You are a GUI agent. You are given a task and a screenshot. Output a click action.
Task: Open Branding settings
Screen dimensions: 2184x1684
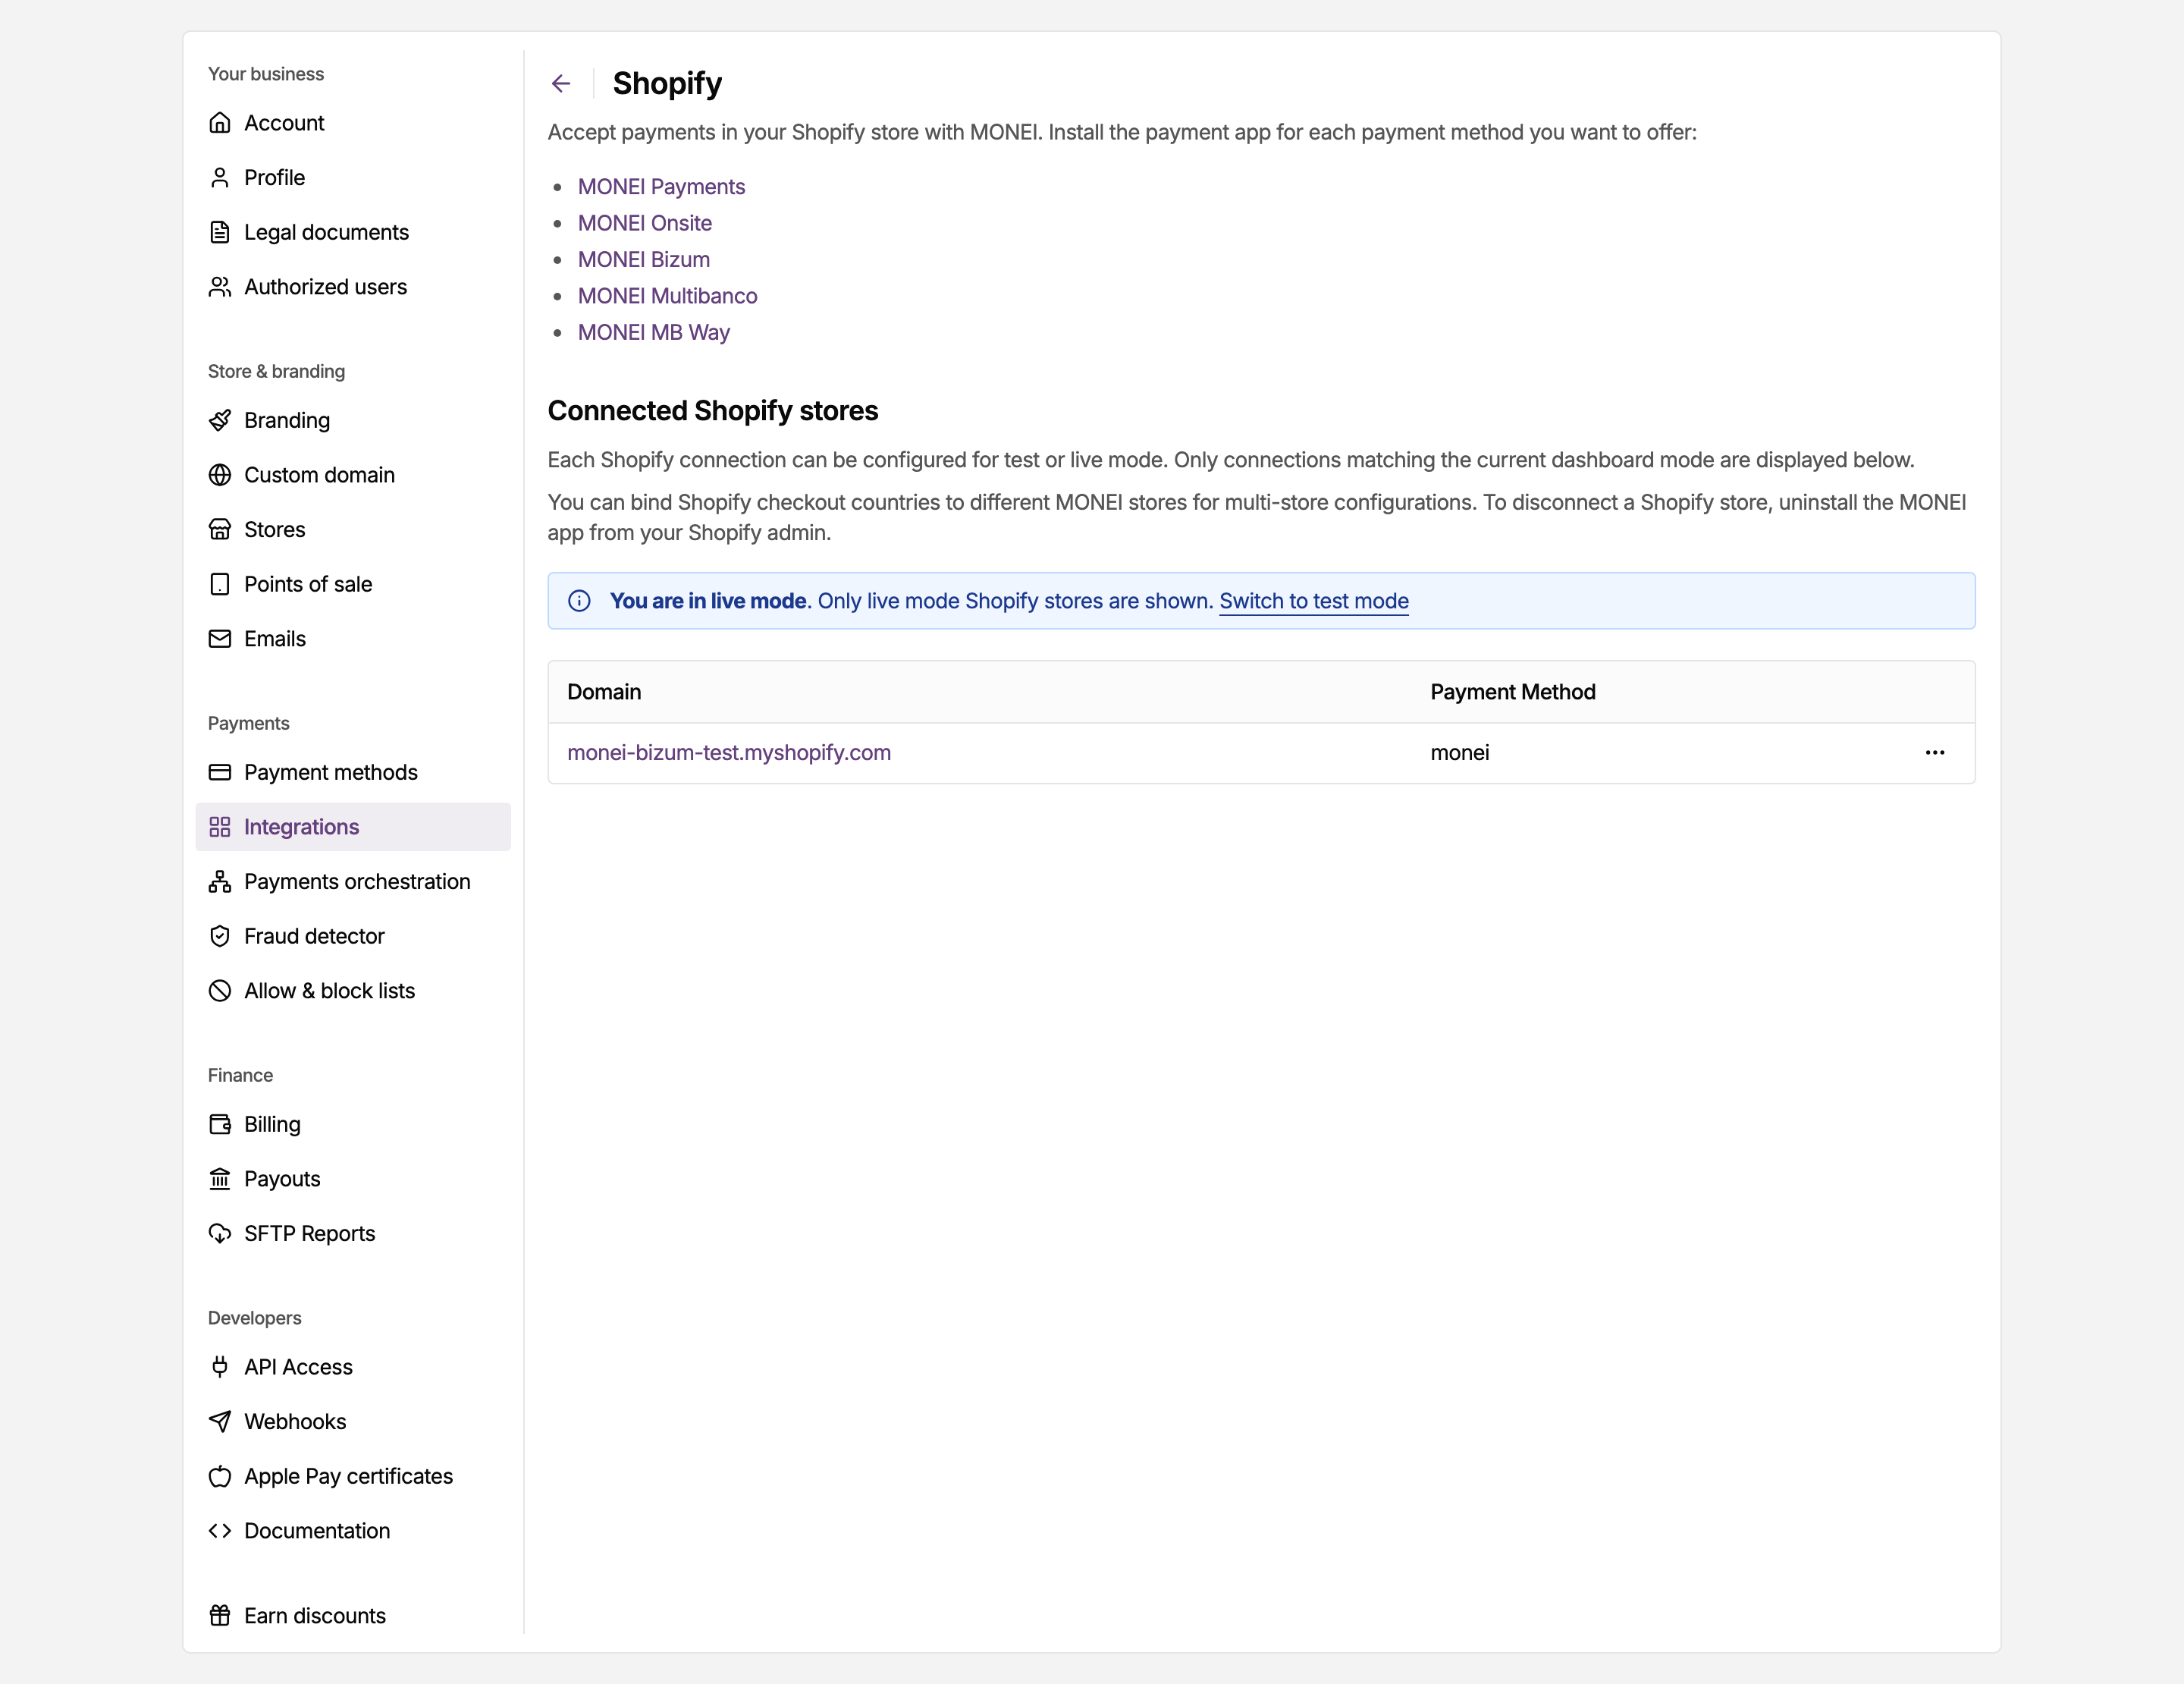(353, 420)
